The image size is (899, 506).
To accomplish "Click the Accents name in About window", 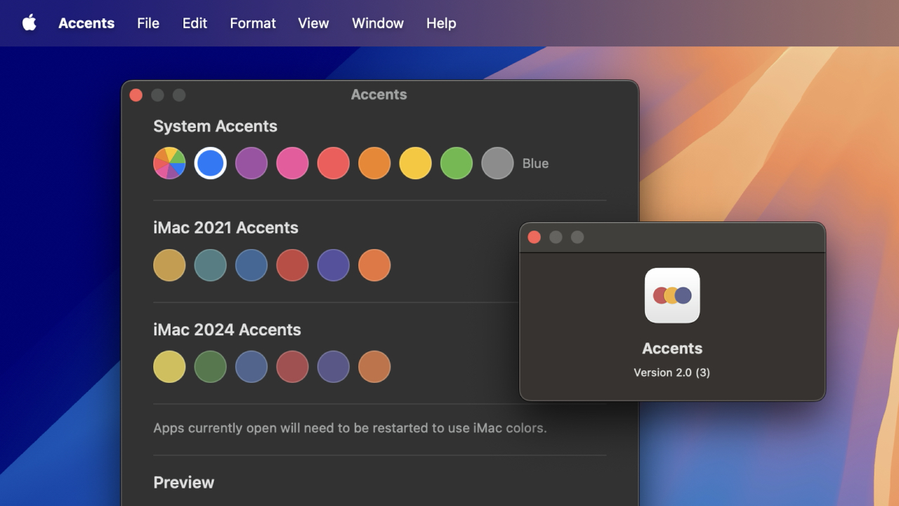I will click(x=672, y=349).
